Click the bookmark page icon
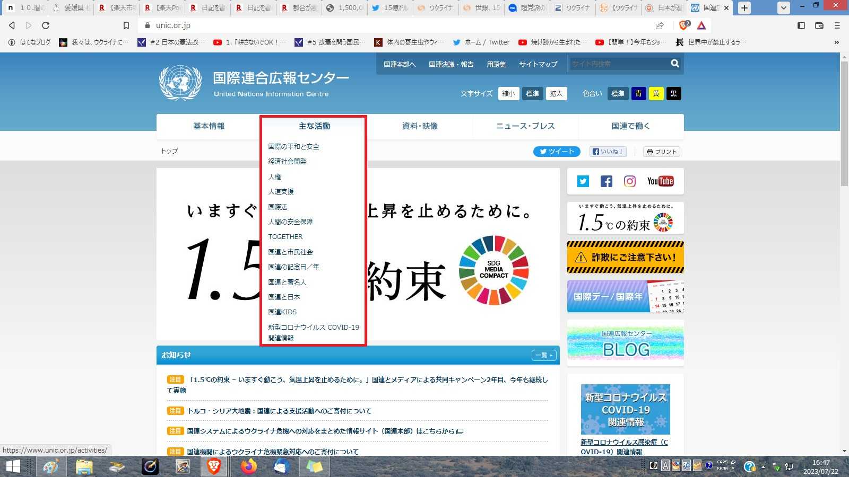Viewport: 849px width, 477px height. (126, 25)
